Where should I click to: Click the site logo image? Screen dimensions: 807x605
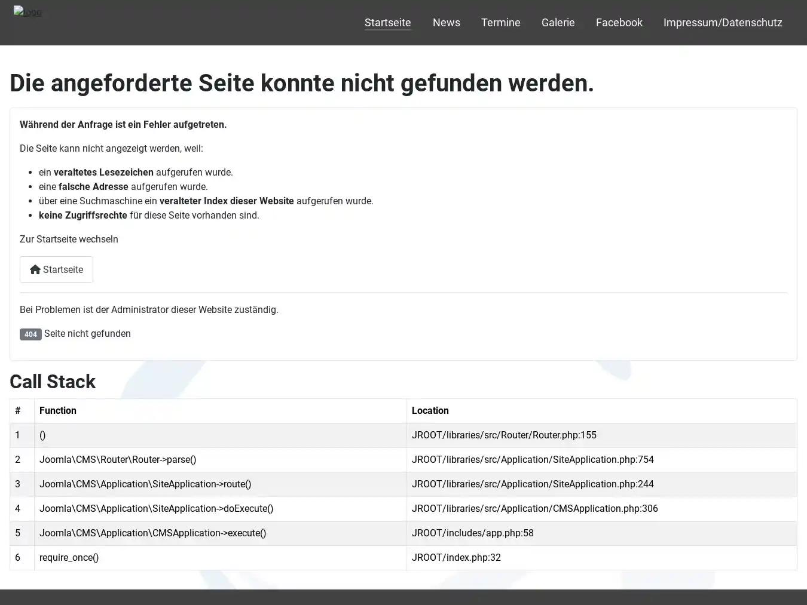click(27, 12)
